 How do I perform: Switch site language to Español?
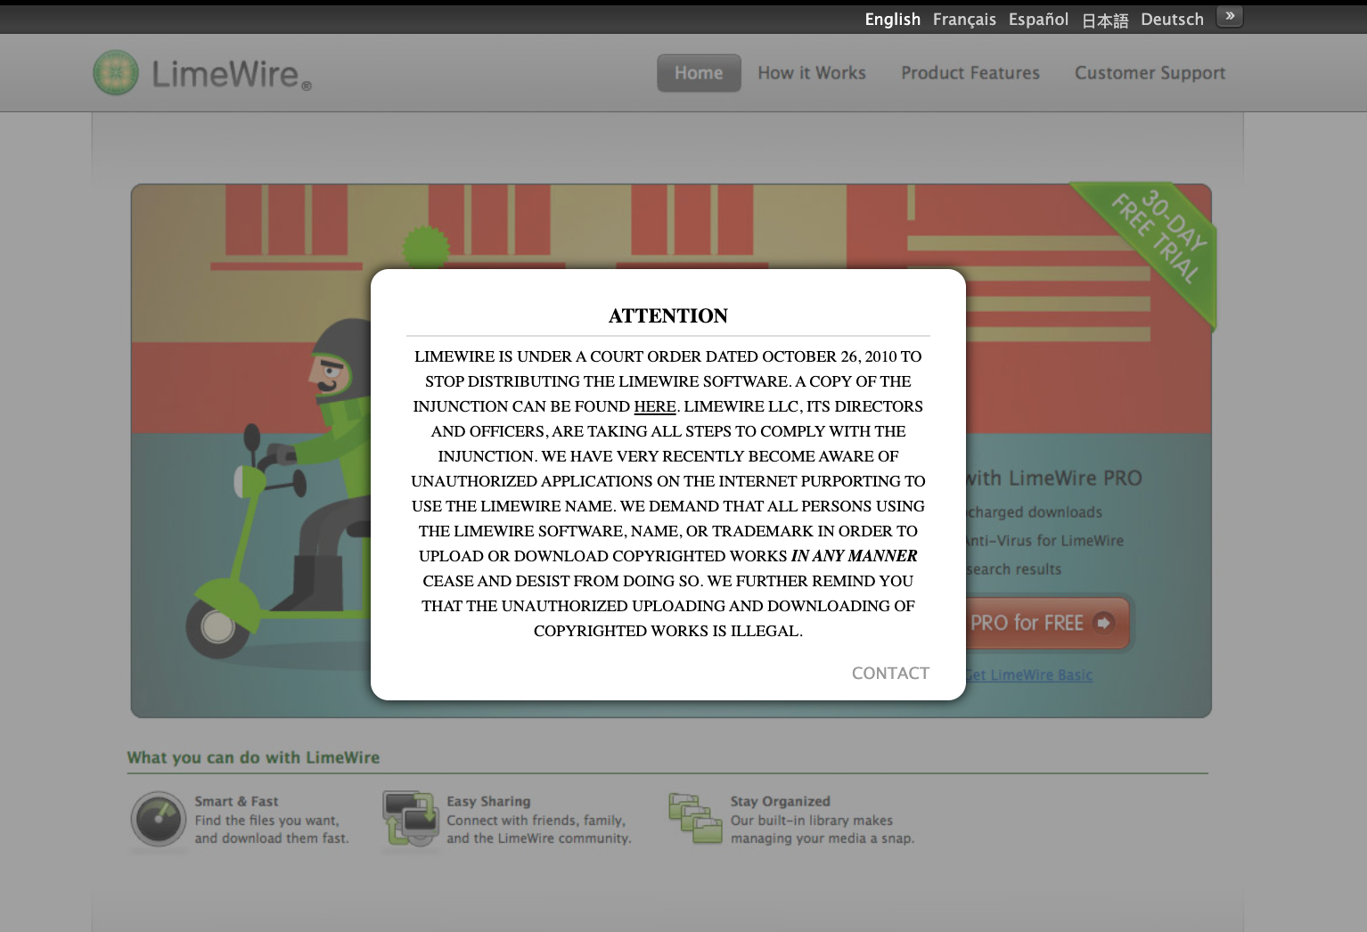[x=1038, y=19]
